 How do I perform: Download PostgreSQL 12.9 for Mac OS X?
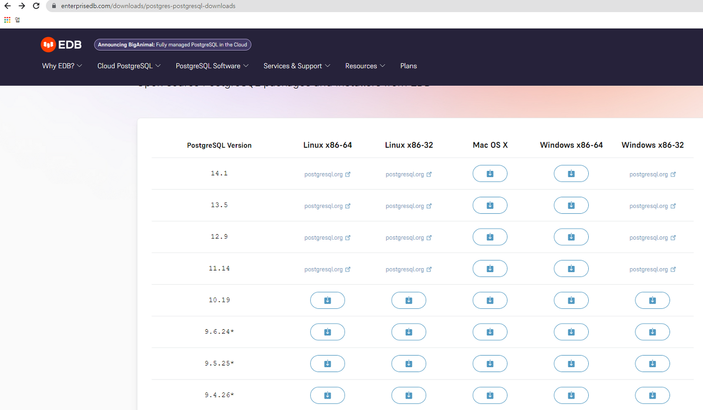pyautogui.click(x=490, y=237)
